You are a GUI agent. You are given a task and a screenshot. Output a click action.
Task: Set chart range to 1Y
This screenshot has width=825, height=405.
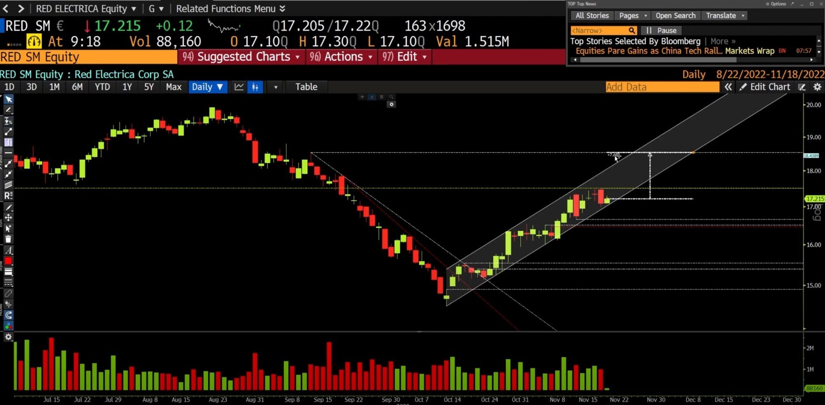[x=127, y=87]
